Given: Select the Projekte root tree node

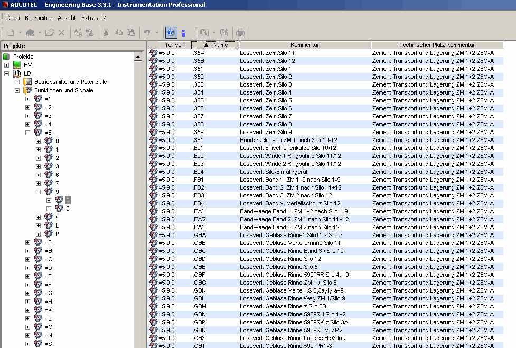Looking at the screenshot, I should pyautogui.click(x=23, y=57).
